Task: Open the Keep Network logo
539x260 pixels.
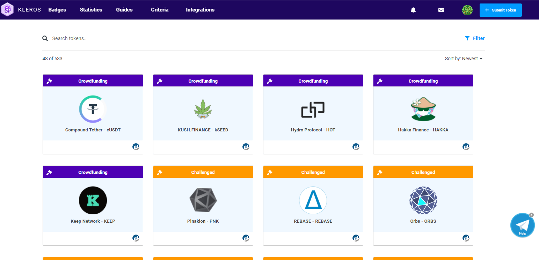Action: tap(93, 200)
